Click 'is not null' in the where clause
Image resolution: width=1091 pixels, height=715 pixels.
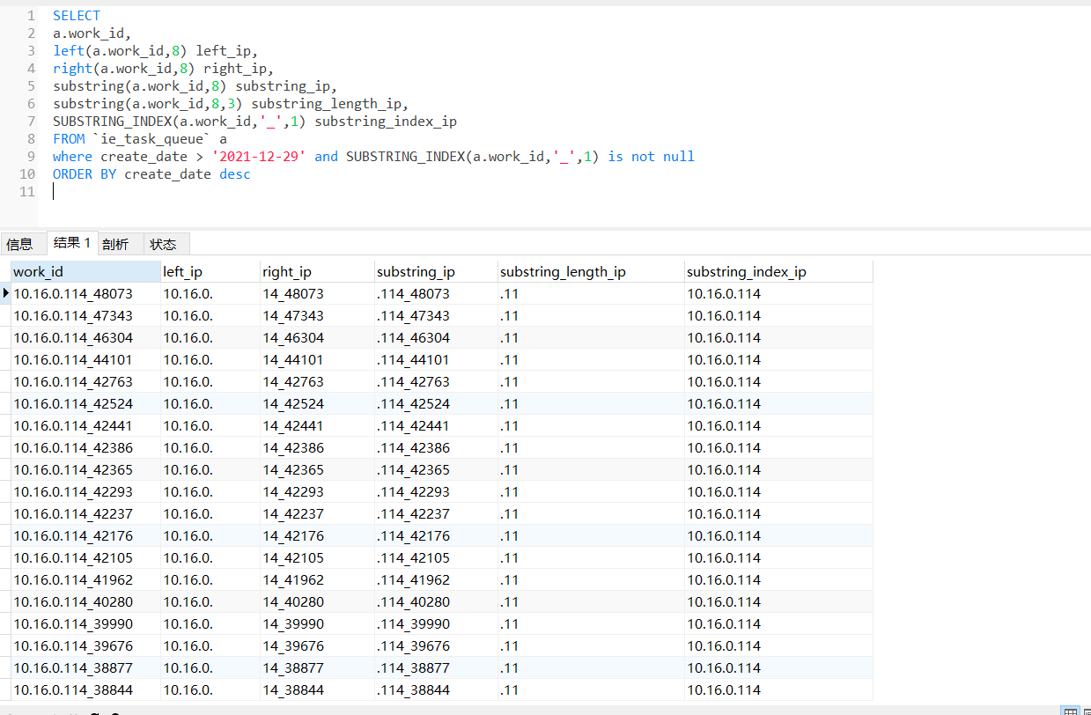651,156
